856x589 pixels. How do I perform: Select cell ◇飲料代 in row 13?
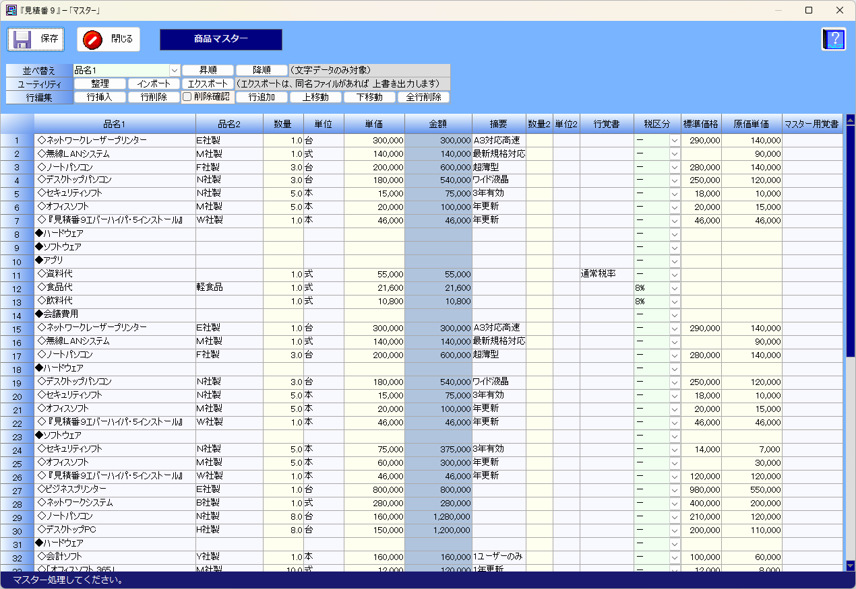(x=115, y=302)
